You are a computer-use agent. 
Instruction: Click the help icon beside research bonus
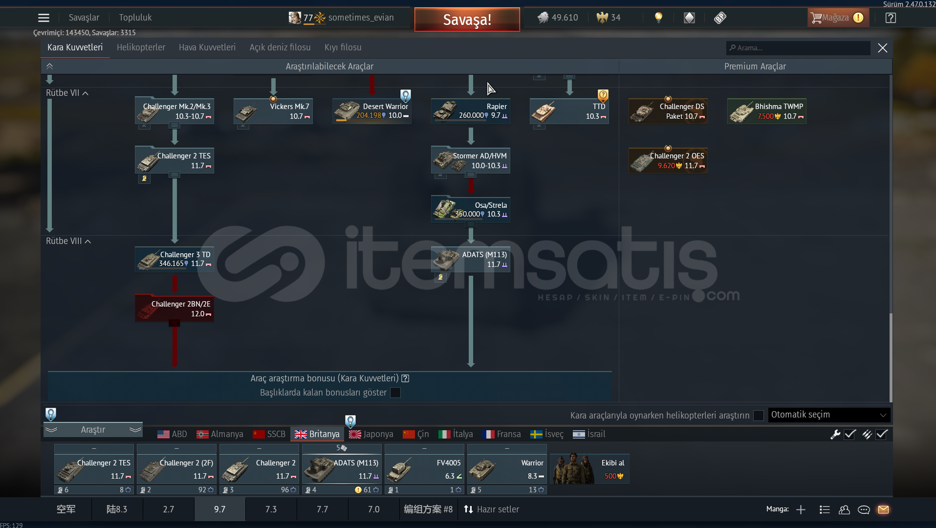(x=405, y=378)
